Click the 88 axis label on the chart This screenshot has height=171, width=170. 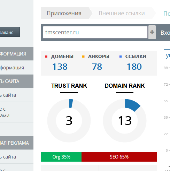[166, 68]
